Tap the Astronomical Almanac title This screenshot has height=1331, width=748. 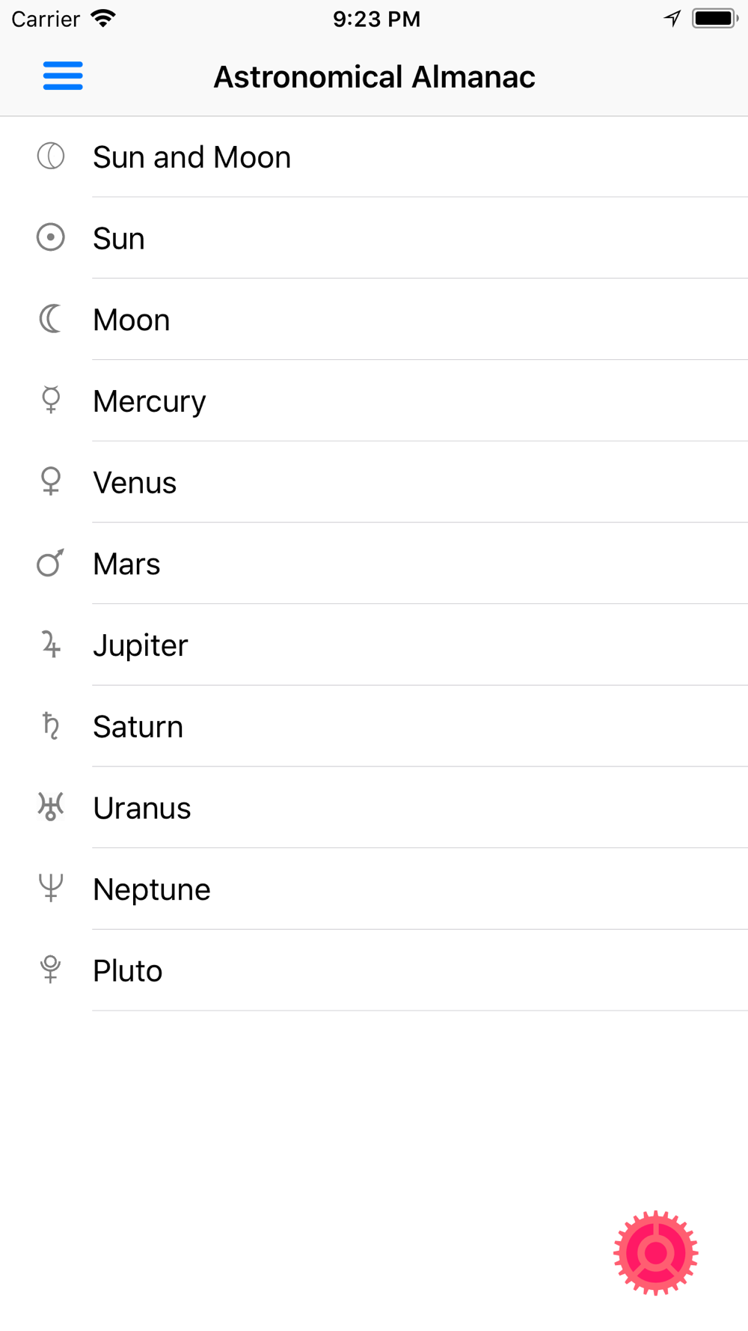tap(374, 77)
